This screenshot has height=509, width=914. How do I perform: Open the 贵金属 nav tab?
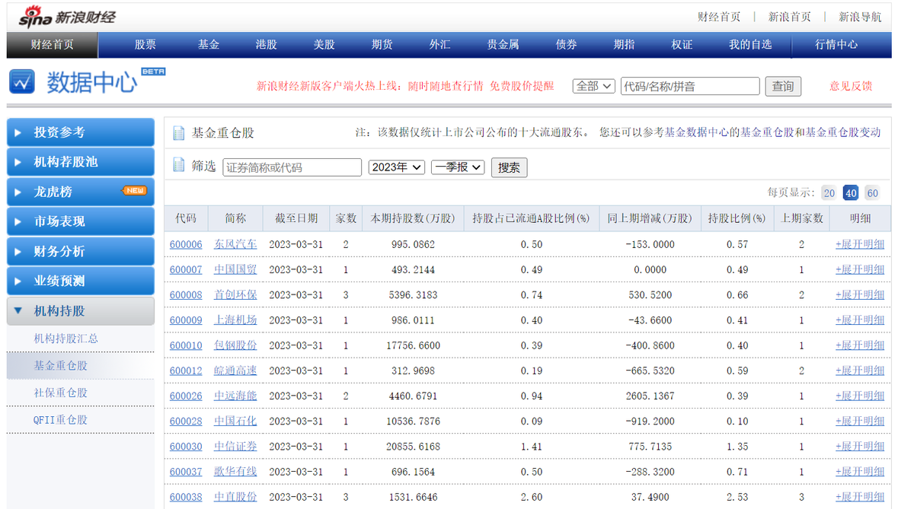(503, 45)
